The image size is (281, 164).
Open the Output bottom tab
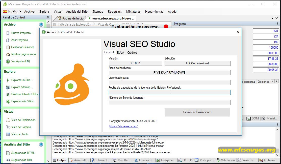(x=60, y=160)
